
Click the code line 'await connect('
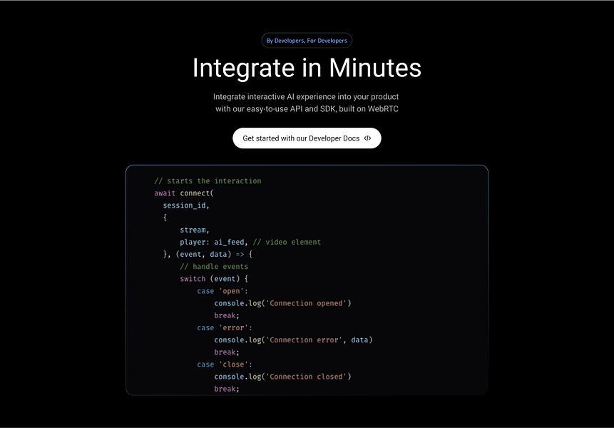184,193
